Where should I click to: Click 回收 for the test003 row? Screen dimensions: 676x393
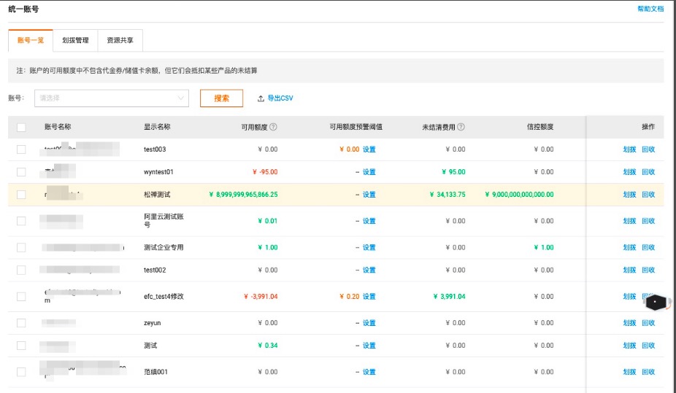point(648,149)
